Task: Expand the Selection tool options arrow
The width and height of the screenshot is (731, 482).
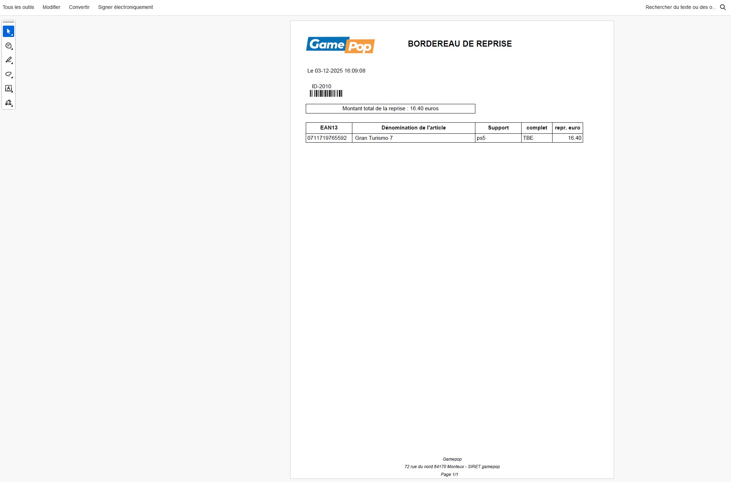Action: click(12, 35)
